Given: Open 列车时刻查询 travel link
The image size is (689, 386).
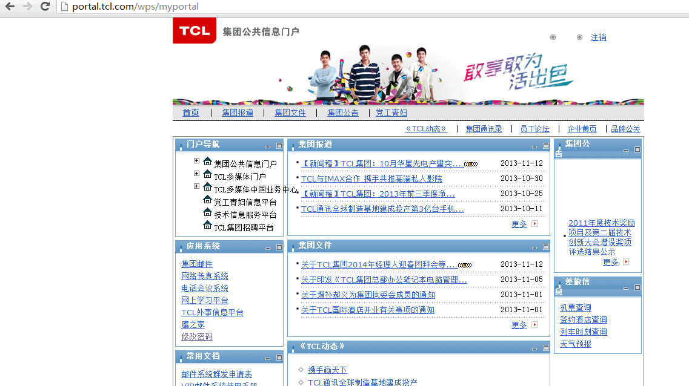Looking at the screenshot, I should point(584,332).
